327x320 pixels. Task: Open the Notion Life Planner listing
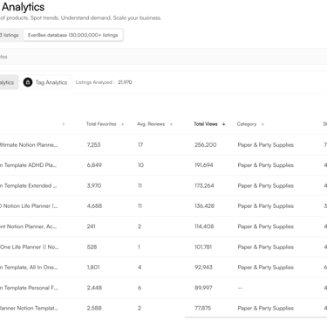pyautogui.click(x=29, y=206)
